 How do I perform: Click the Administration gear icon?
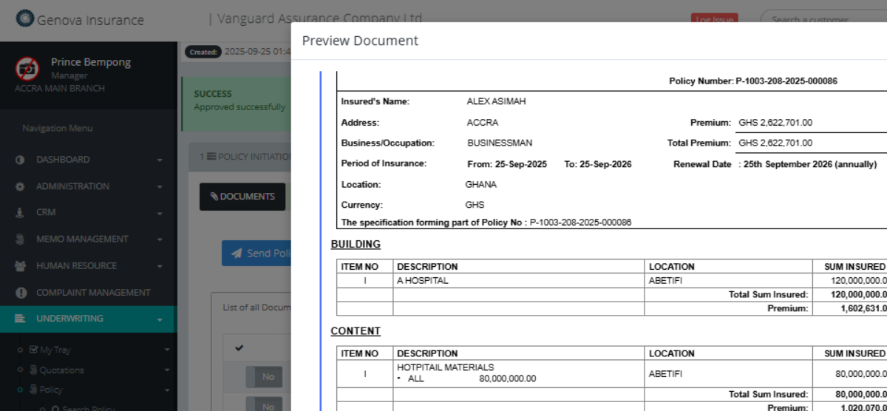pos(20,187)
